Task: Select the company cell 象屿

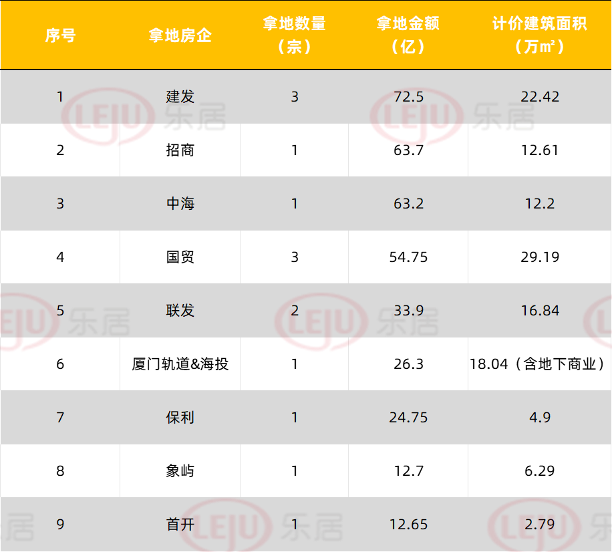Action: pos(180,470)
